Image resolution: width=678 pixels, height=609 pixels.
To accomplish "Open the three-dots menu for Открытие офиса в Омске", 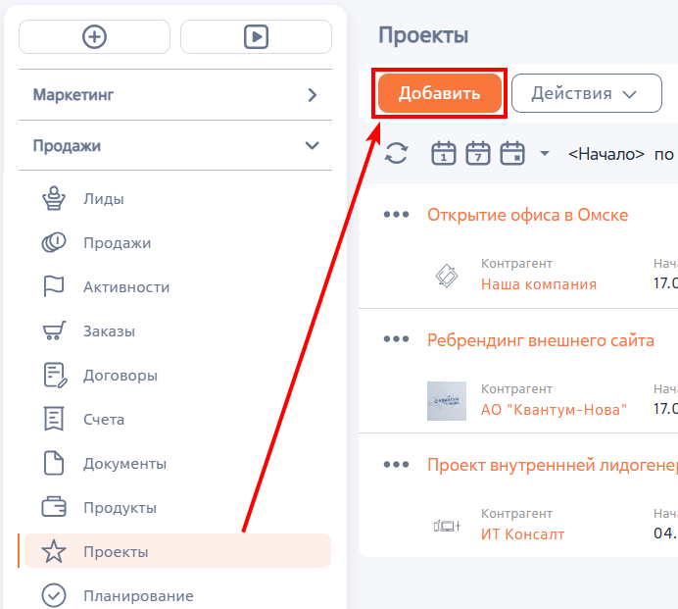I will pyautogui.click(x=396, y=214).
